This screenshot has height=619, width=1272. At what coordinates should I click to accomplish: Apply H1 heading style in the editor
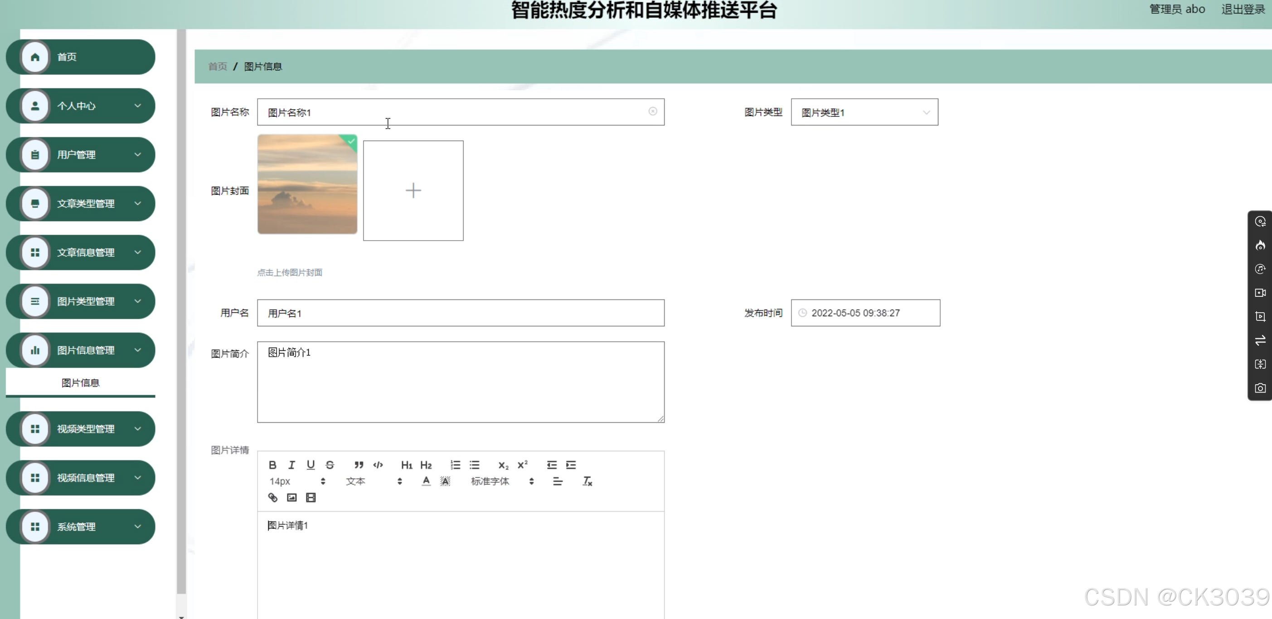tap(406, 464)
